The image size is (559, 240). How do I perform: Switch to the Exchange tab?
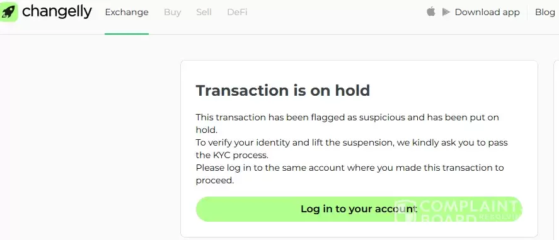pyautogui.click(x=127, y=12)
